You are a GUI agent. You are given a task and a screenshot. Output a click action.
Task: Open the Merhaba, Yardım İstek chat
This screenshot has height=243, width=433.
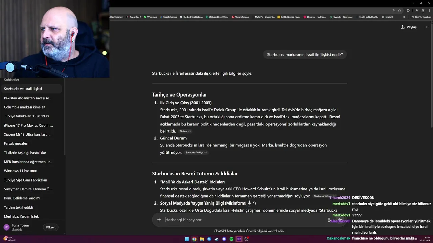click(x=31, y=216)
